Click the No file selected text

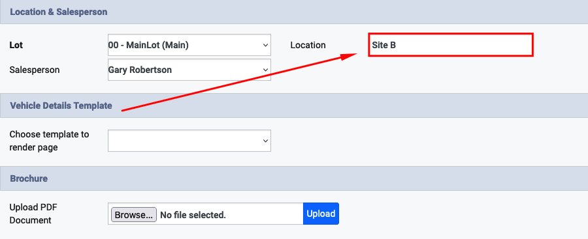(x=193, y=215)
